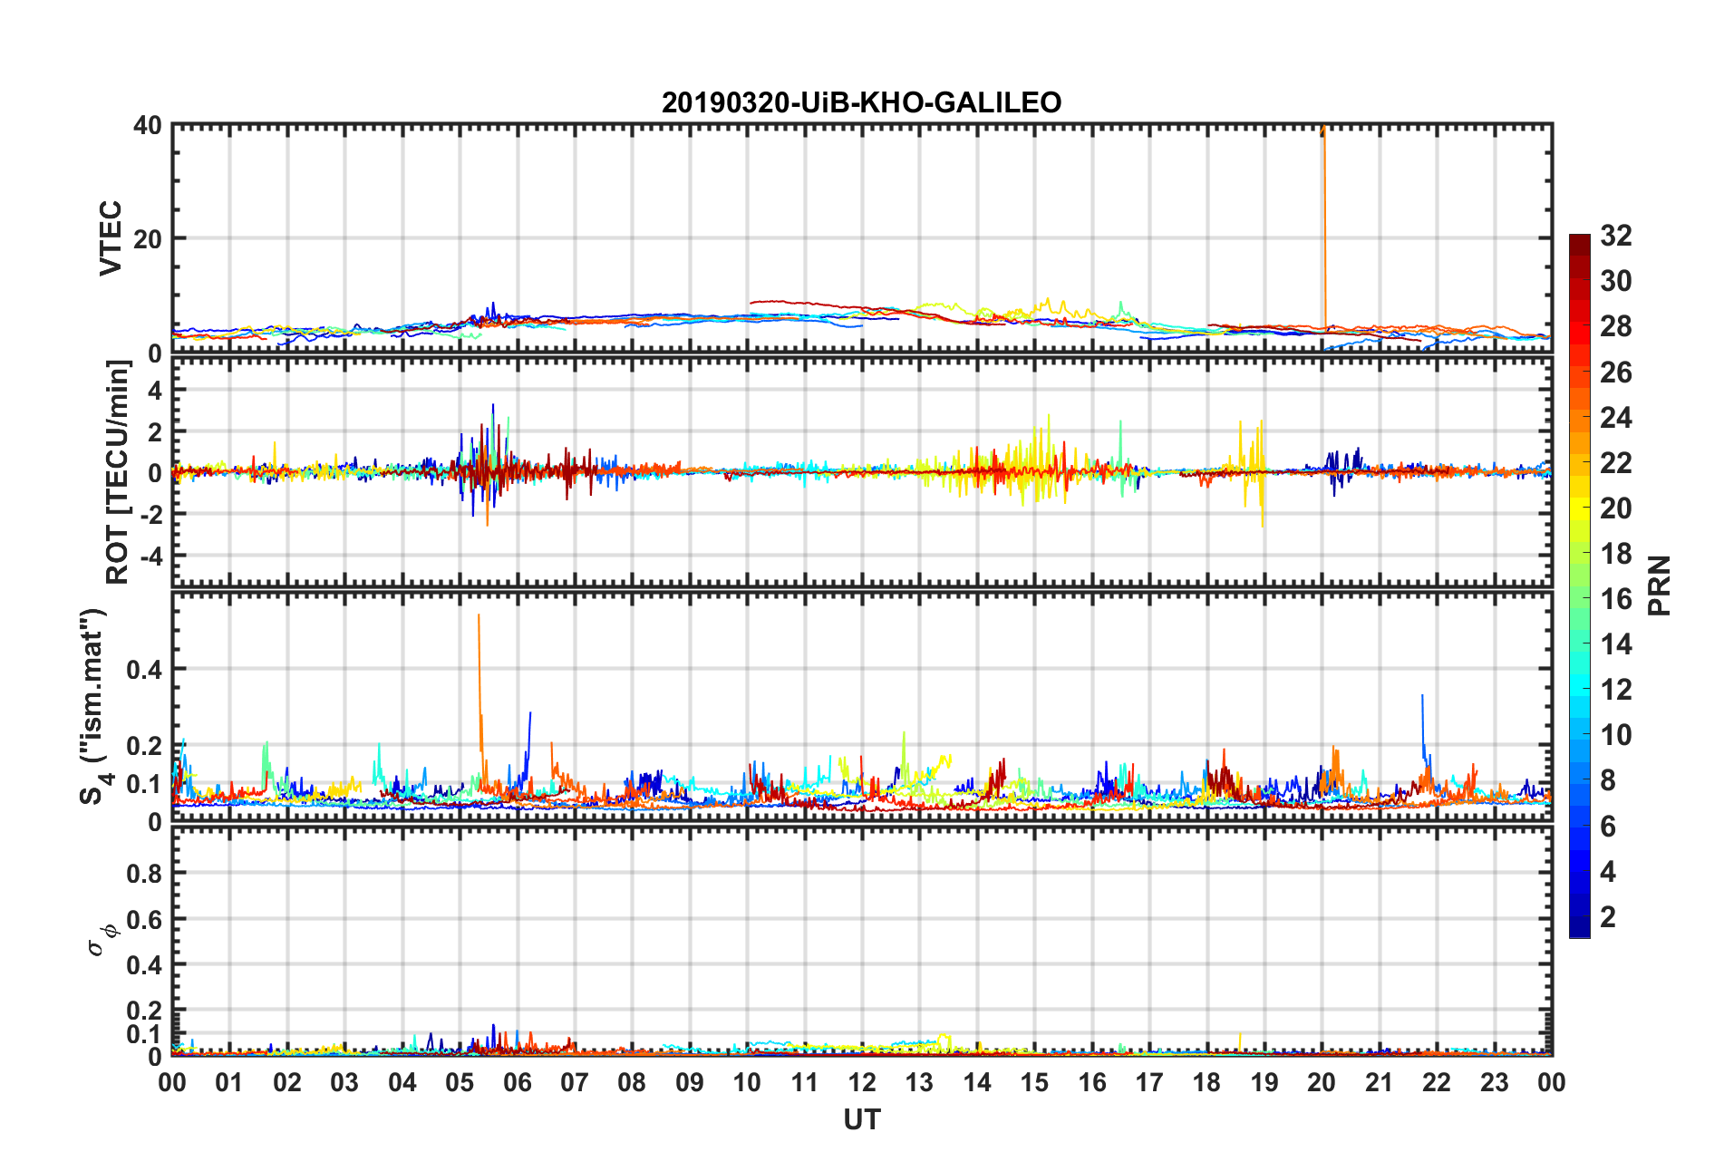The height and width of the screenshot is (1171, 1724).
Task: Select the 20 tick on the VTEC axis
Action: tap(147, 239)
